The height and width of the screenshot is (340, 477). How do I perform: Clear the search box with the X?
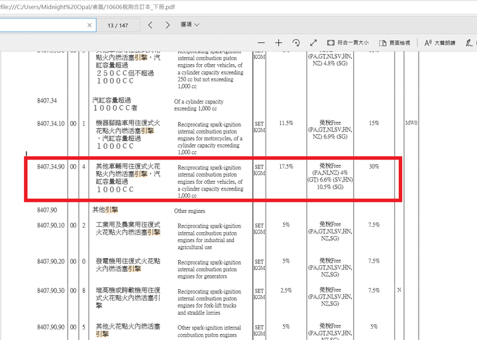coord(89,25)
